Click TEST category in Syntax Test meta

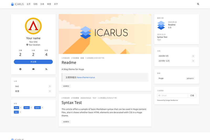(x=94, y=98)
